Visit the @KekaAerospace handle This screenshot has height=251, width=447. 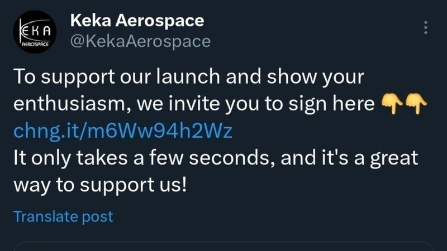coord(141,41)
